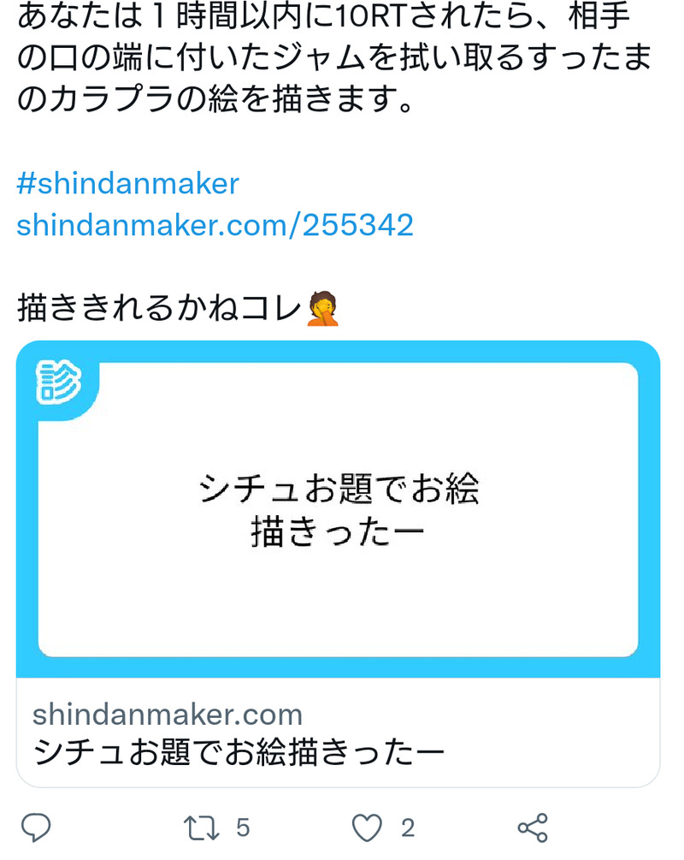Open the #shindanmaker hashtag
This screenshot has width=684, height=860.
(127, 183)
